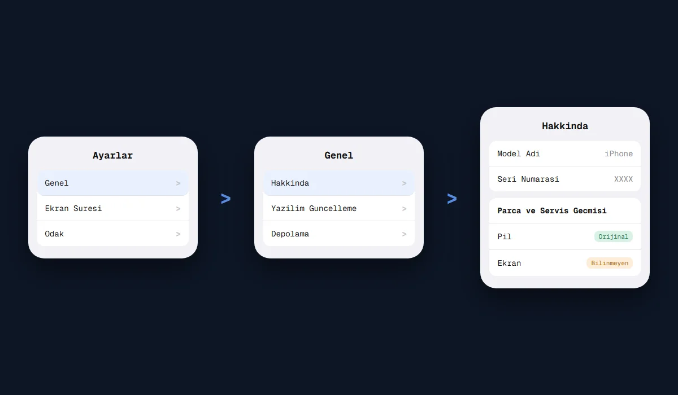Click the chevron beside Odak
Image resolution: width=678 pixels, height=395 pixels.
tap(178, 234)
